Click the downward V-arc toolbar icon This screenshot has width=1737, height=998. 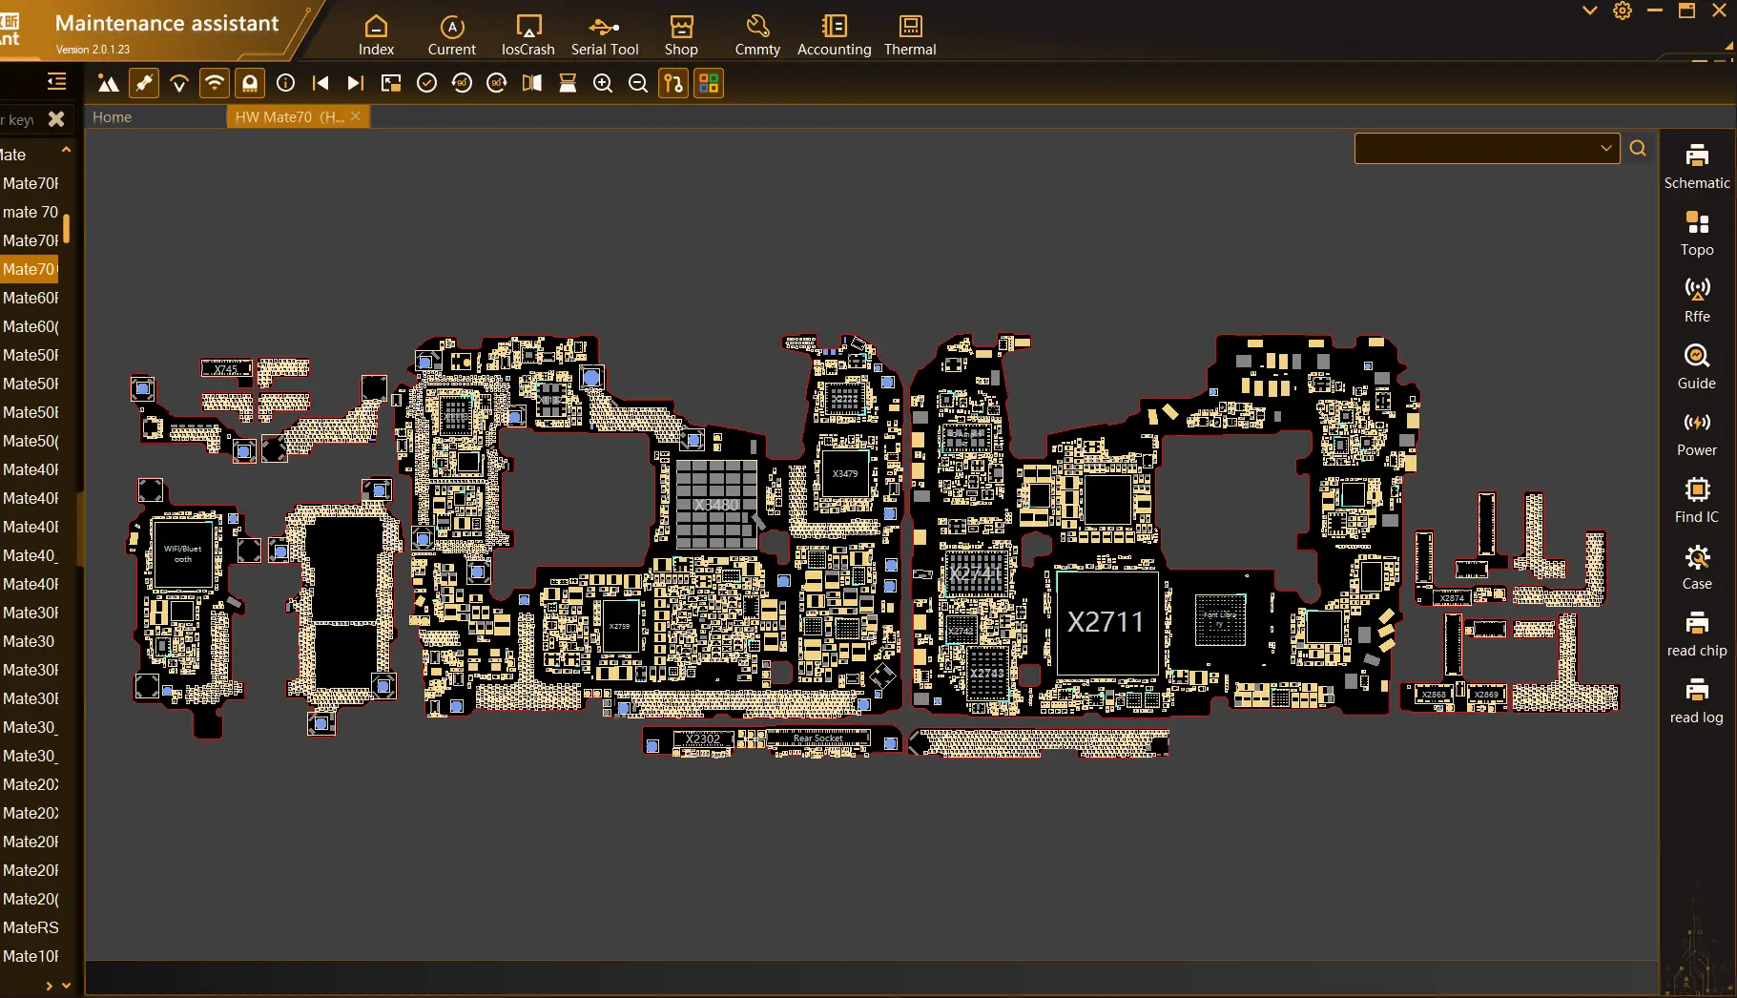[179, 84]
